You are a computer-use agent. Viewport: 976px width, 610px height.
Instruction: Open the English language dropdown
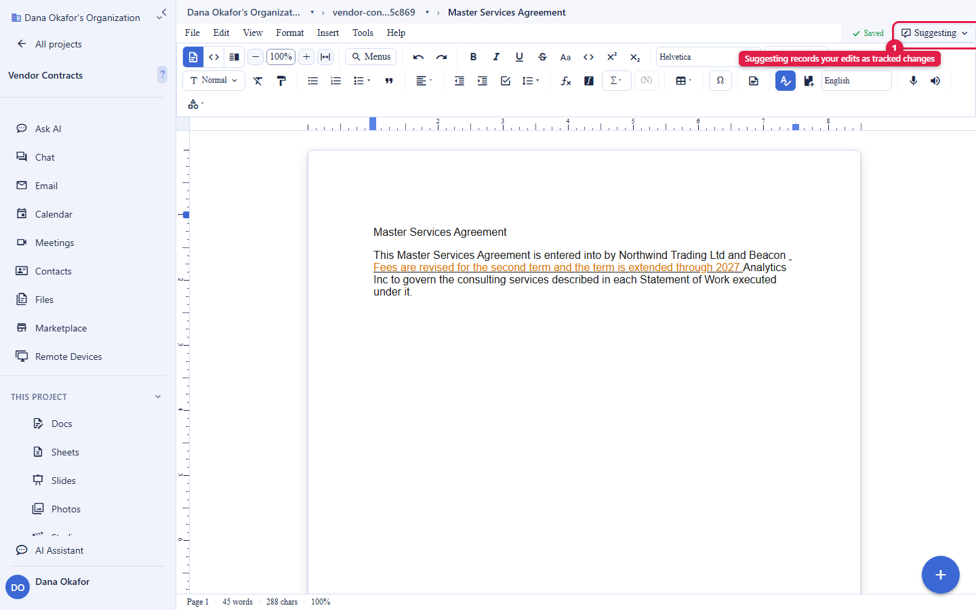pos(857,81)
